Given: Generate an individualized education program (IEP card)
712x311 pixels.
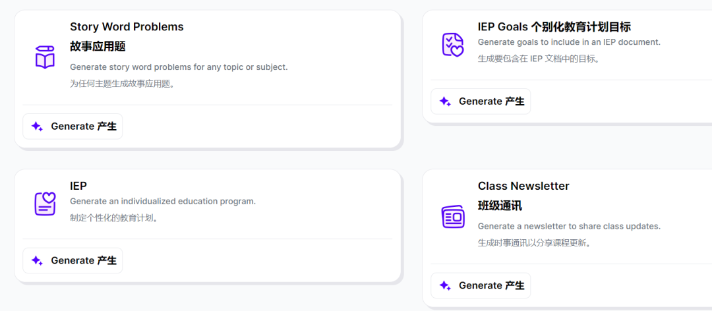Looking at the screenshot, I should [73, 261].
